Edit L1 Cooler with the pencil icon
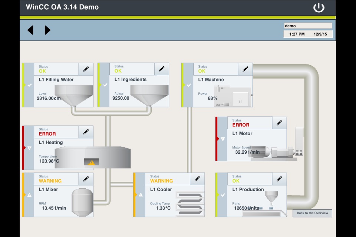Image resolution: width=356 pixels, height=237 pixels. pos(197,179)
